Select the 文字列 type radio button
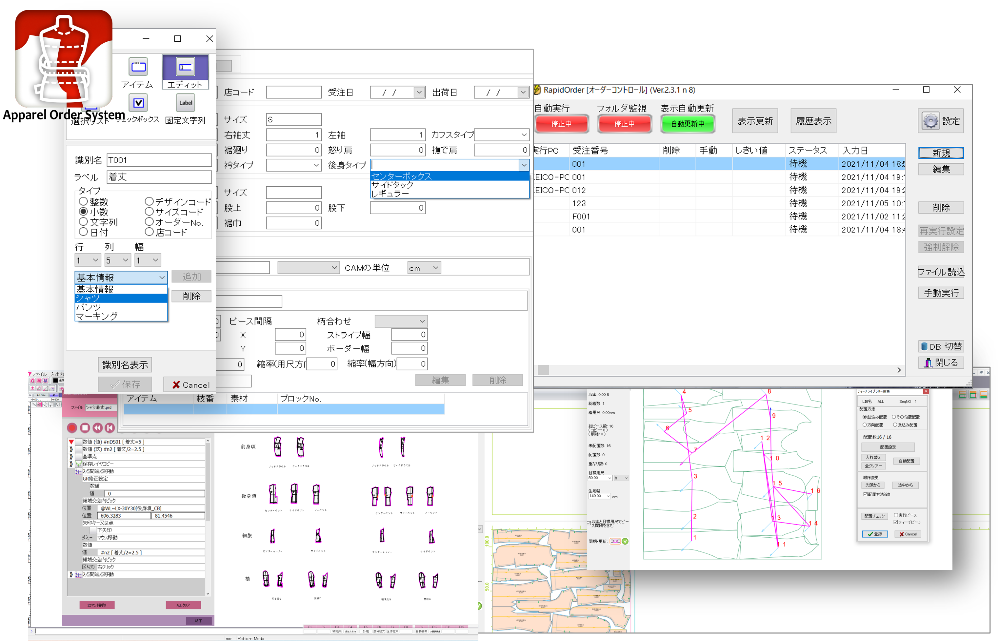Viewport: 999px width, 641px height. point(83,221)
